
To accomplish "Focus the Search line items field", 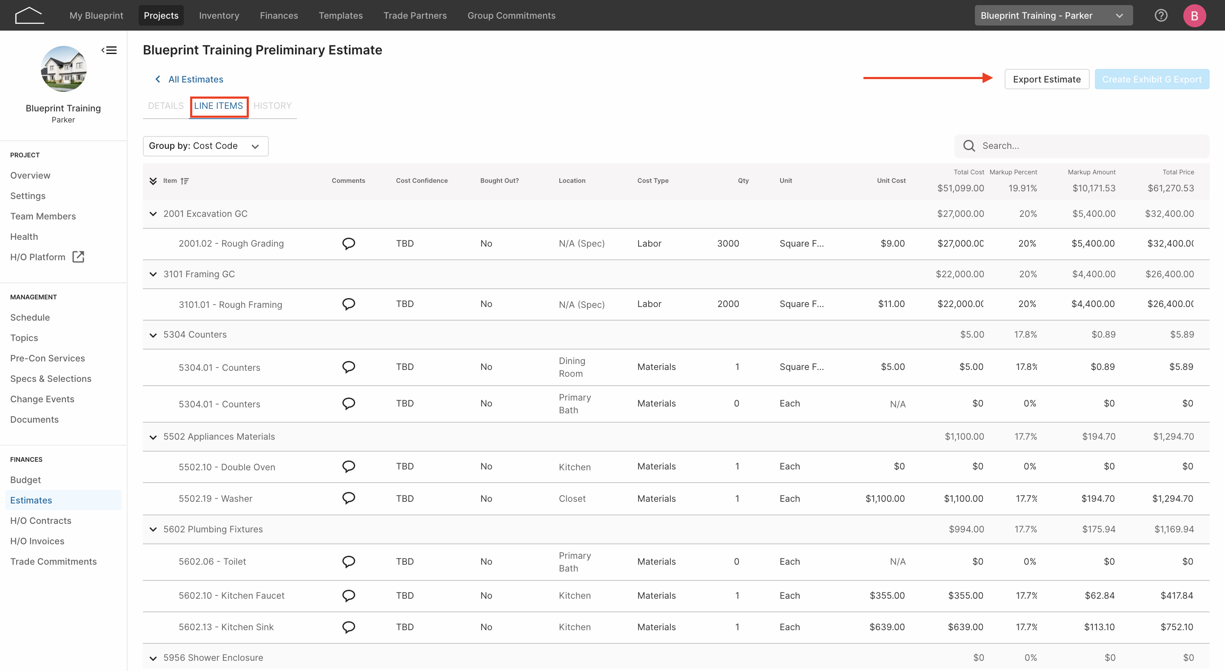I will [x=1081, y=146].
